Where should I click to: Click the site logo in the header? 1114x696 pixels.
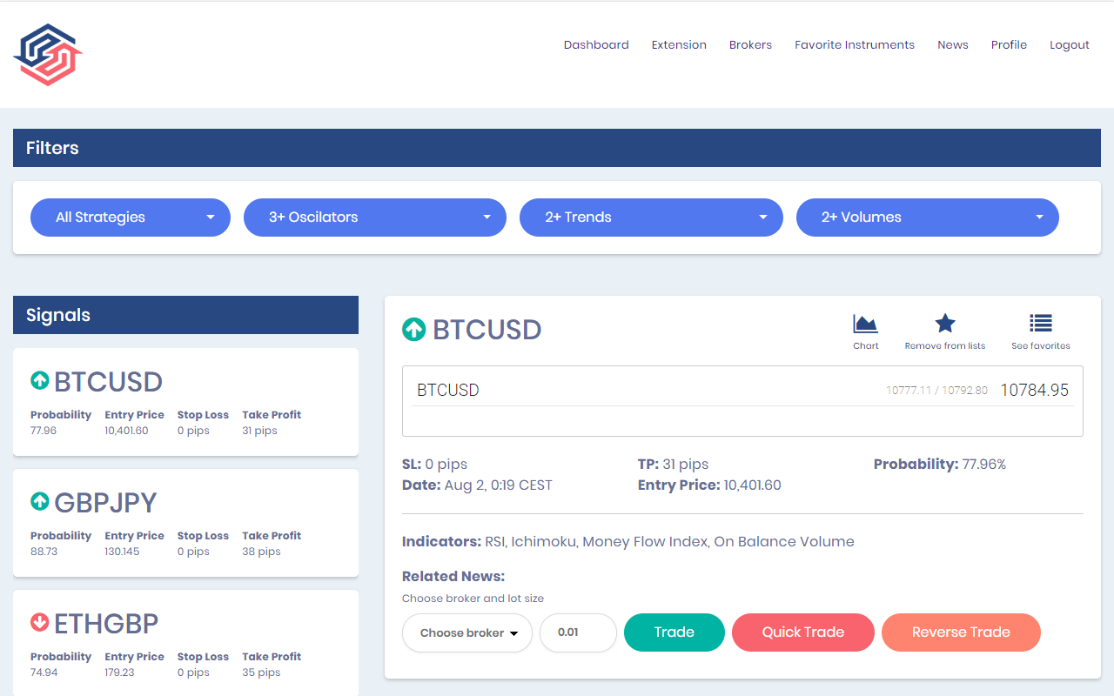[x=48, y=55]
